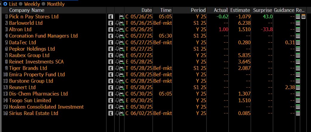Sort by the Time column header

(166, 10)
